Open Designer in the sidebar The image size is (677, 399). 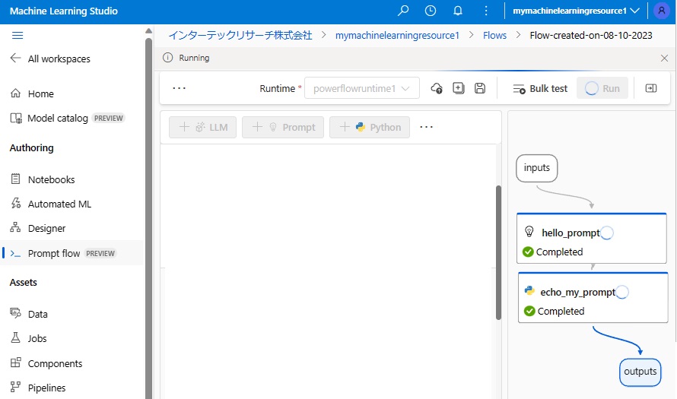[x=38, y=228]
